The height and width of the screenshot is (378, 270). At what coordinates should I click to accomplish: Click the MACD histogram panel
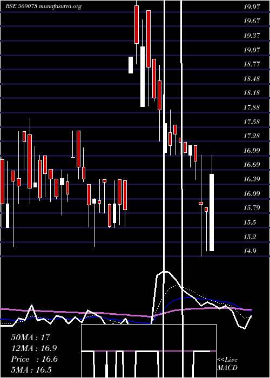(x=148, y=351)
